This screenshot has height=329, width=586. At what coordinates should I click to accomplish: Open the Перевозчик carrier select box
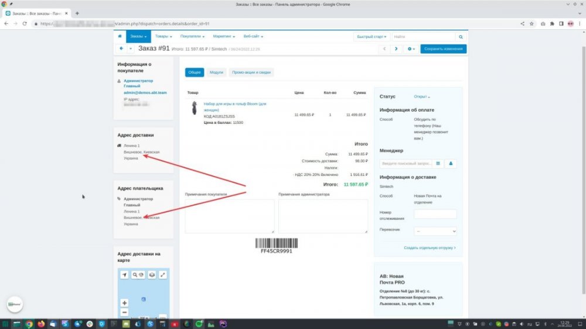click(435, 231)
